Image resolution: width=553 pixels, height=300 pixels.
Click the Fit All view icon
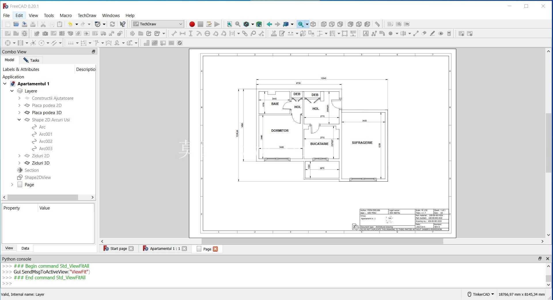[229, 24]
